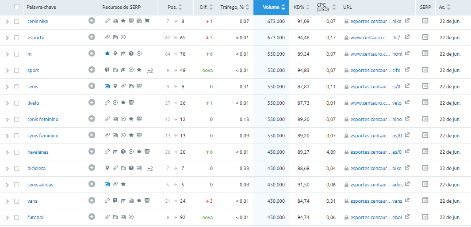Screen dimensions: 471x227
Task: Tick the sport row checkbox
Action: coord(16,71)
